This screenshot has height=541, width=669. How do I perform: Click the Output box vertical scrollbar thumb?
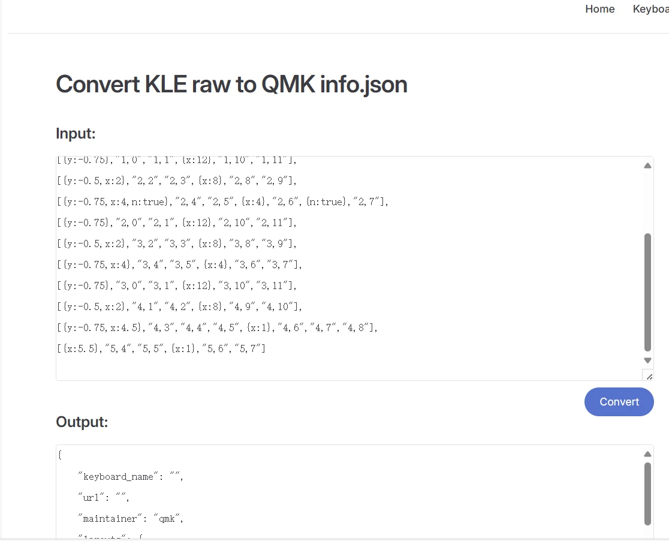647,493
